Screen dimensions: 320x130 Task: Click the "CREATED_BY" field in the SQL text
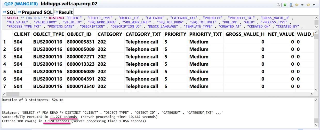pyautogui.click(x=287, y=26)
